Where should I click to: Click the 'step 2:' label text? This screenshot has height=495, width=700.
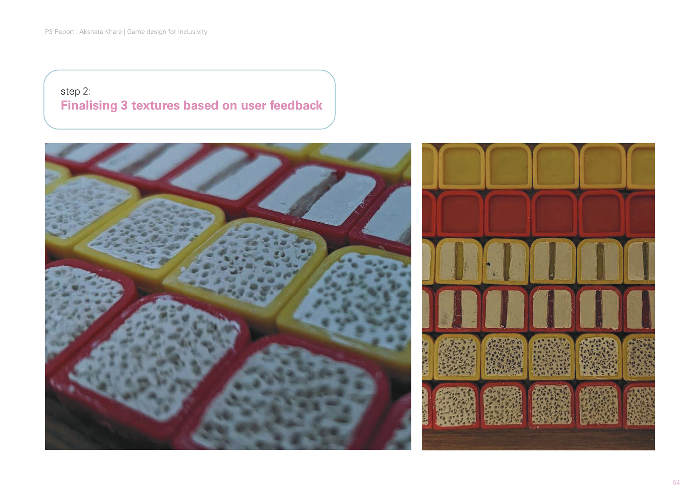[x=76, y=91]
